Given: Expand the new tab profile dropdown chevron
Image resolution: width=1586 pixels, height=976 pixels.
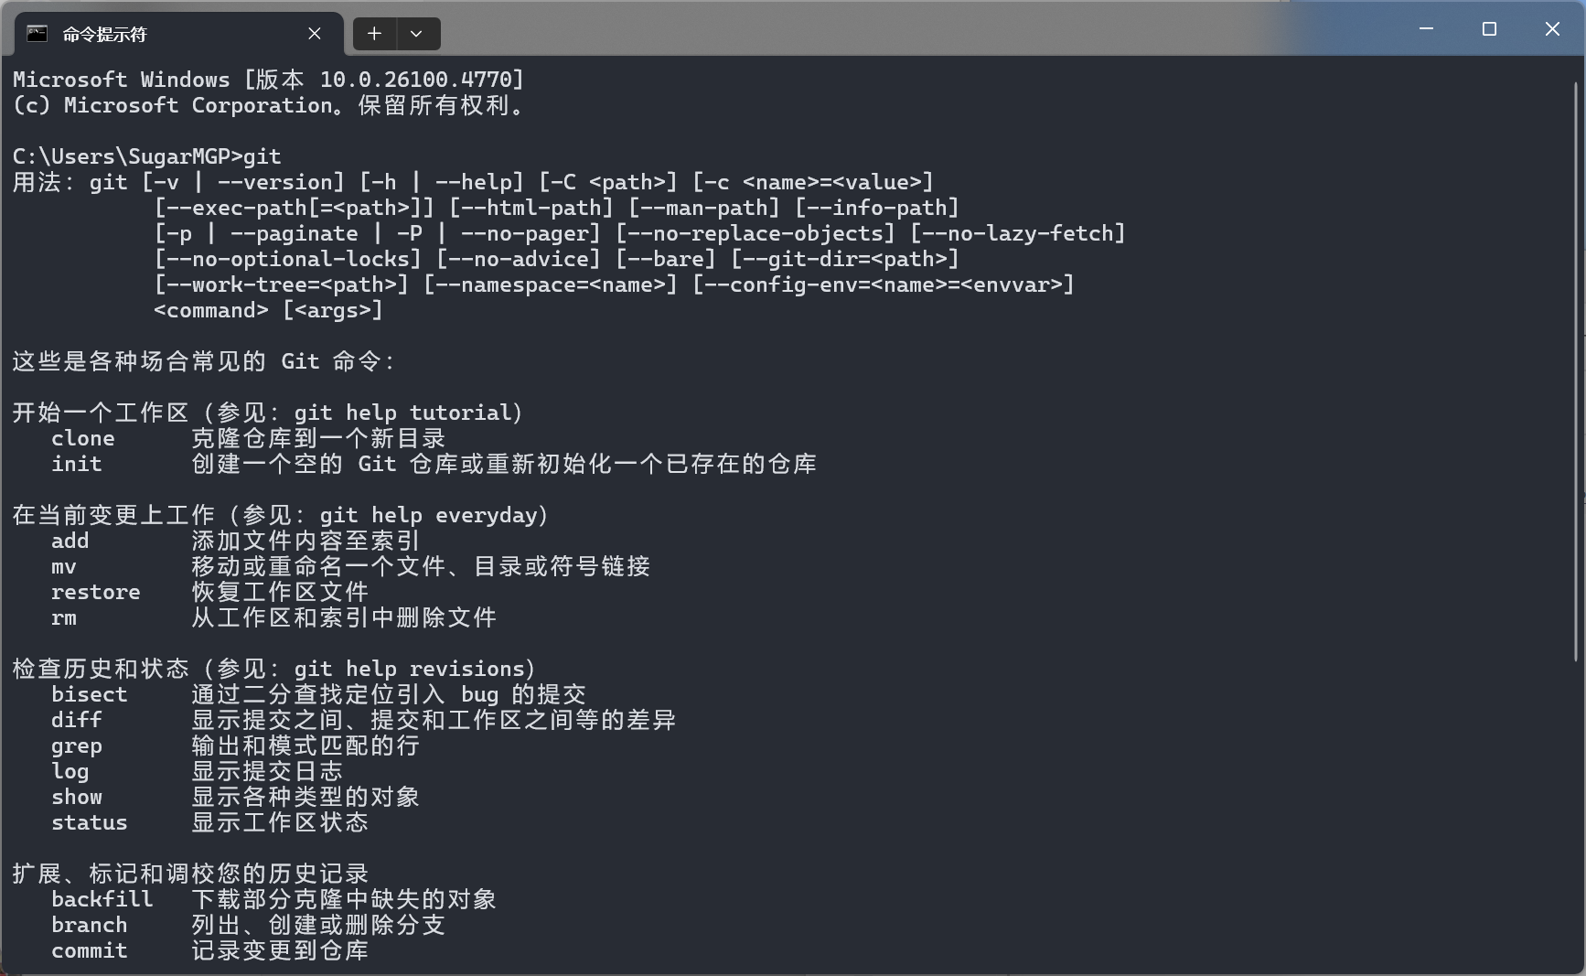Looking at the screenshot, I should click(416, 34).
